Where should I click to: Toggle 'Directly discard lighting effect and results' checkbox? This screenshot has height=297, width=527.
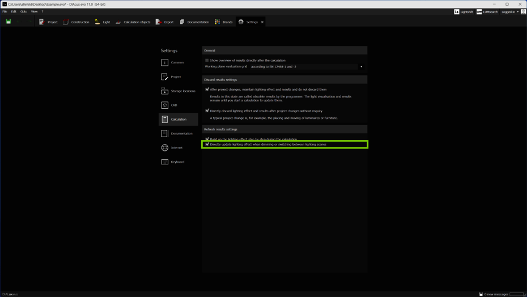click(x=207, y=111)
